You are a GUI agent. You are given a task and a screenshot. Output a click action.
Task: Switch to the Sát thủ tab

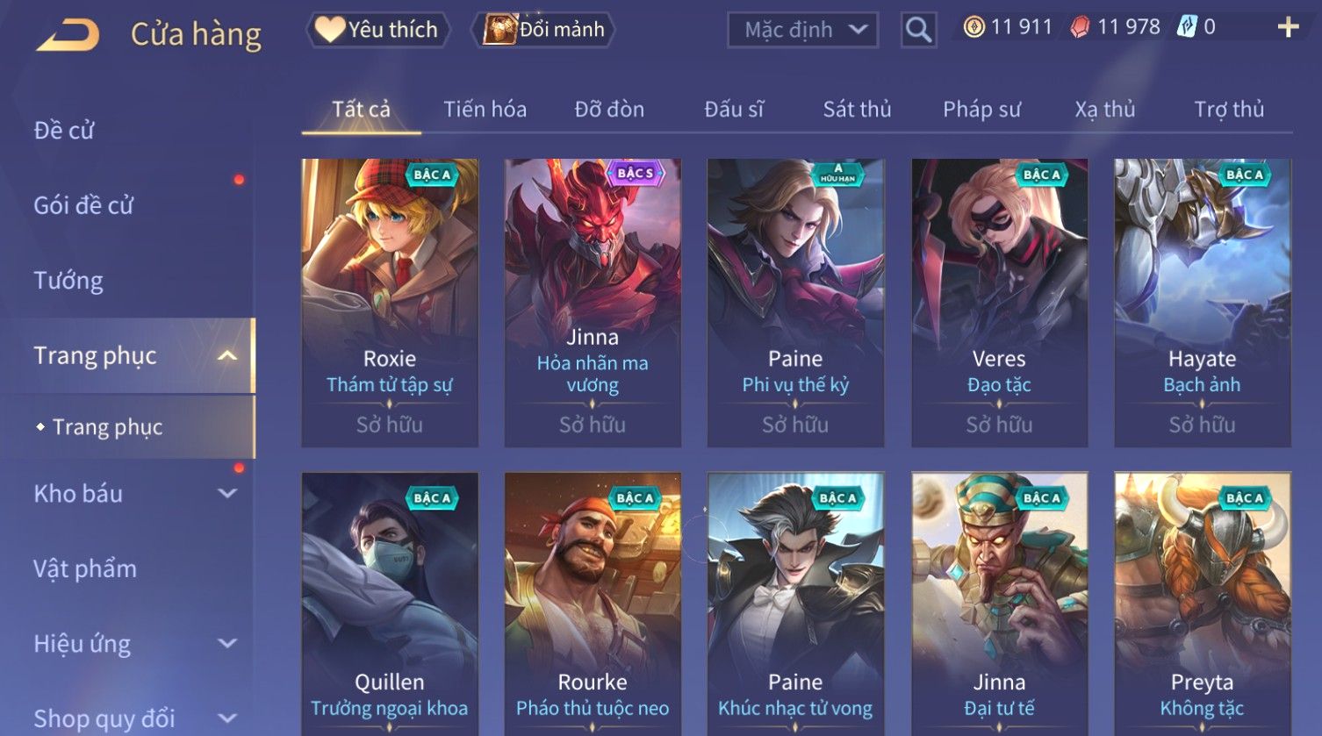(x=857, y=109)
